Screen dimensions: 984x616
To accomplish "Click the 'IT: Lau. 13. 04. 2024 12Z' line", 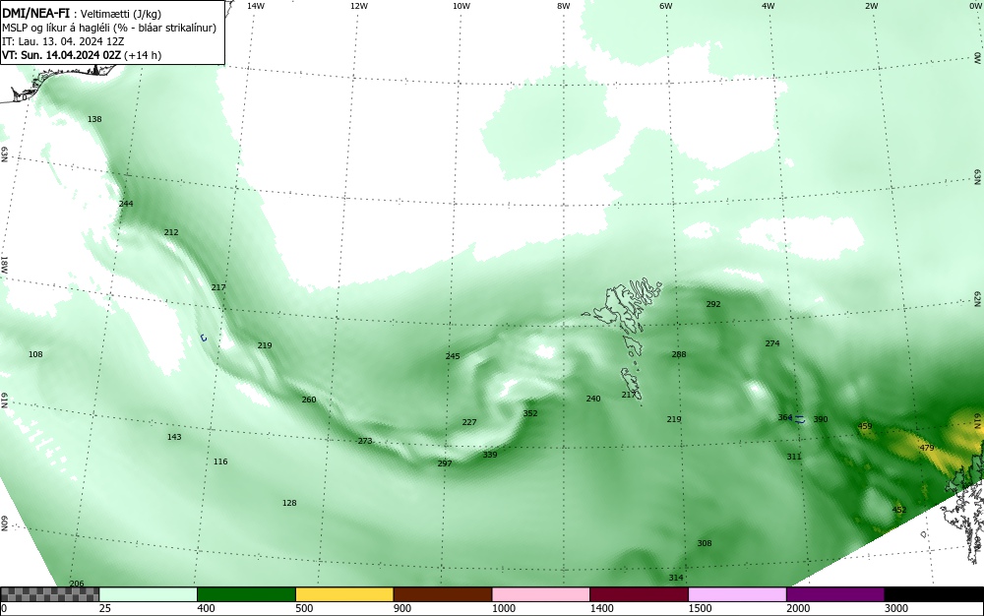I will 63,41.
